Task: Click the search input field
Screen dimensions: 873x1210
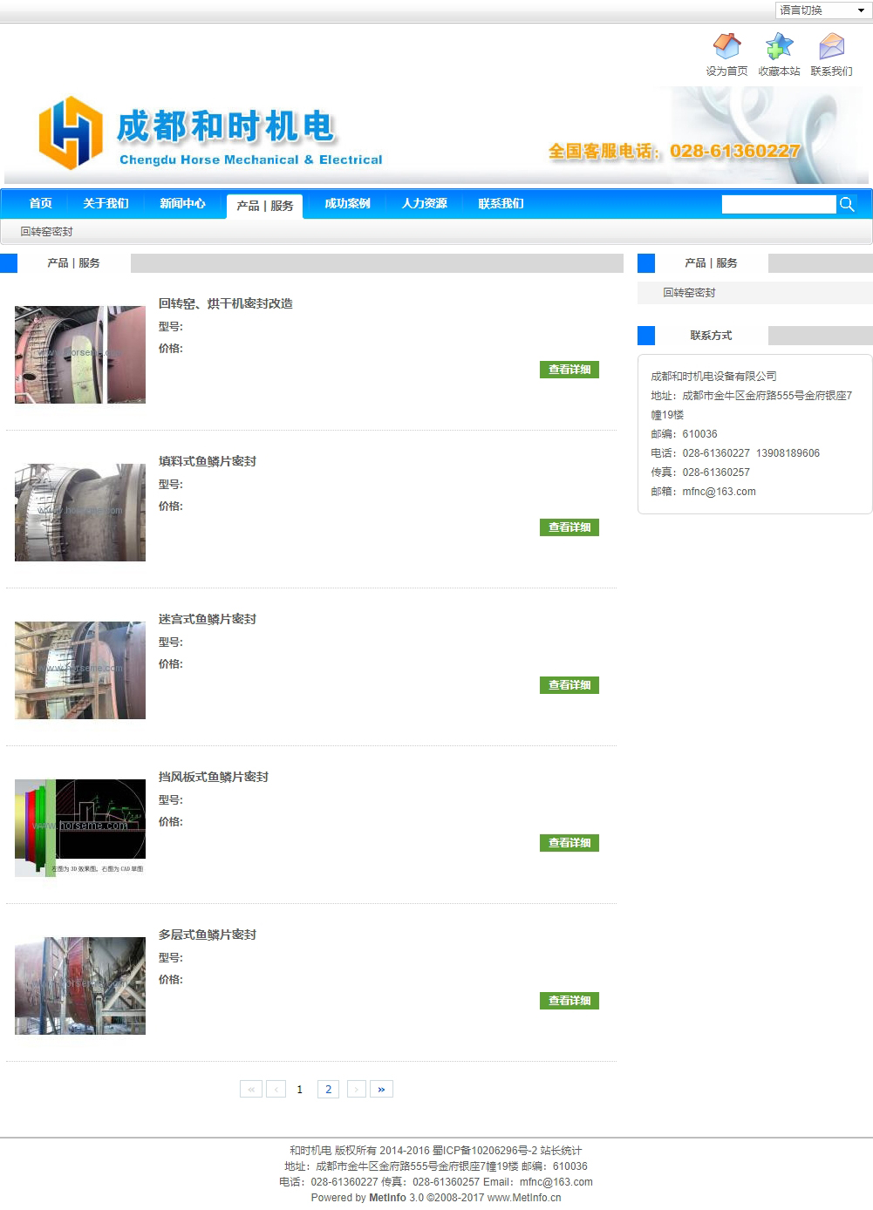Action: coord(778,204)
